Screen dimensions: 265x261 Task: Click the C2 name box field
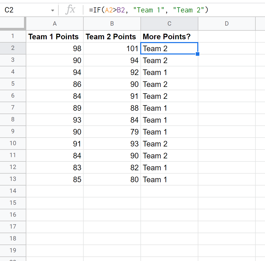click(25, 10)
